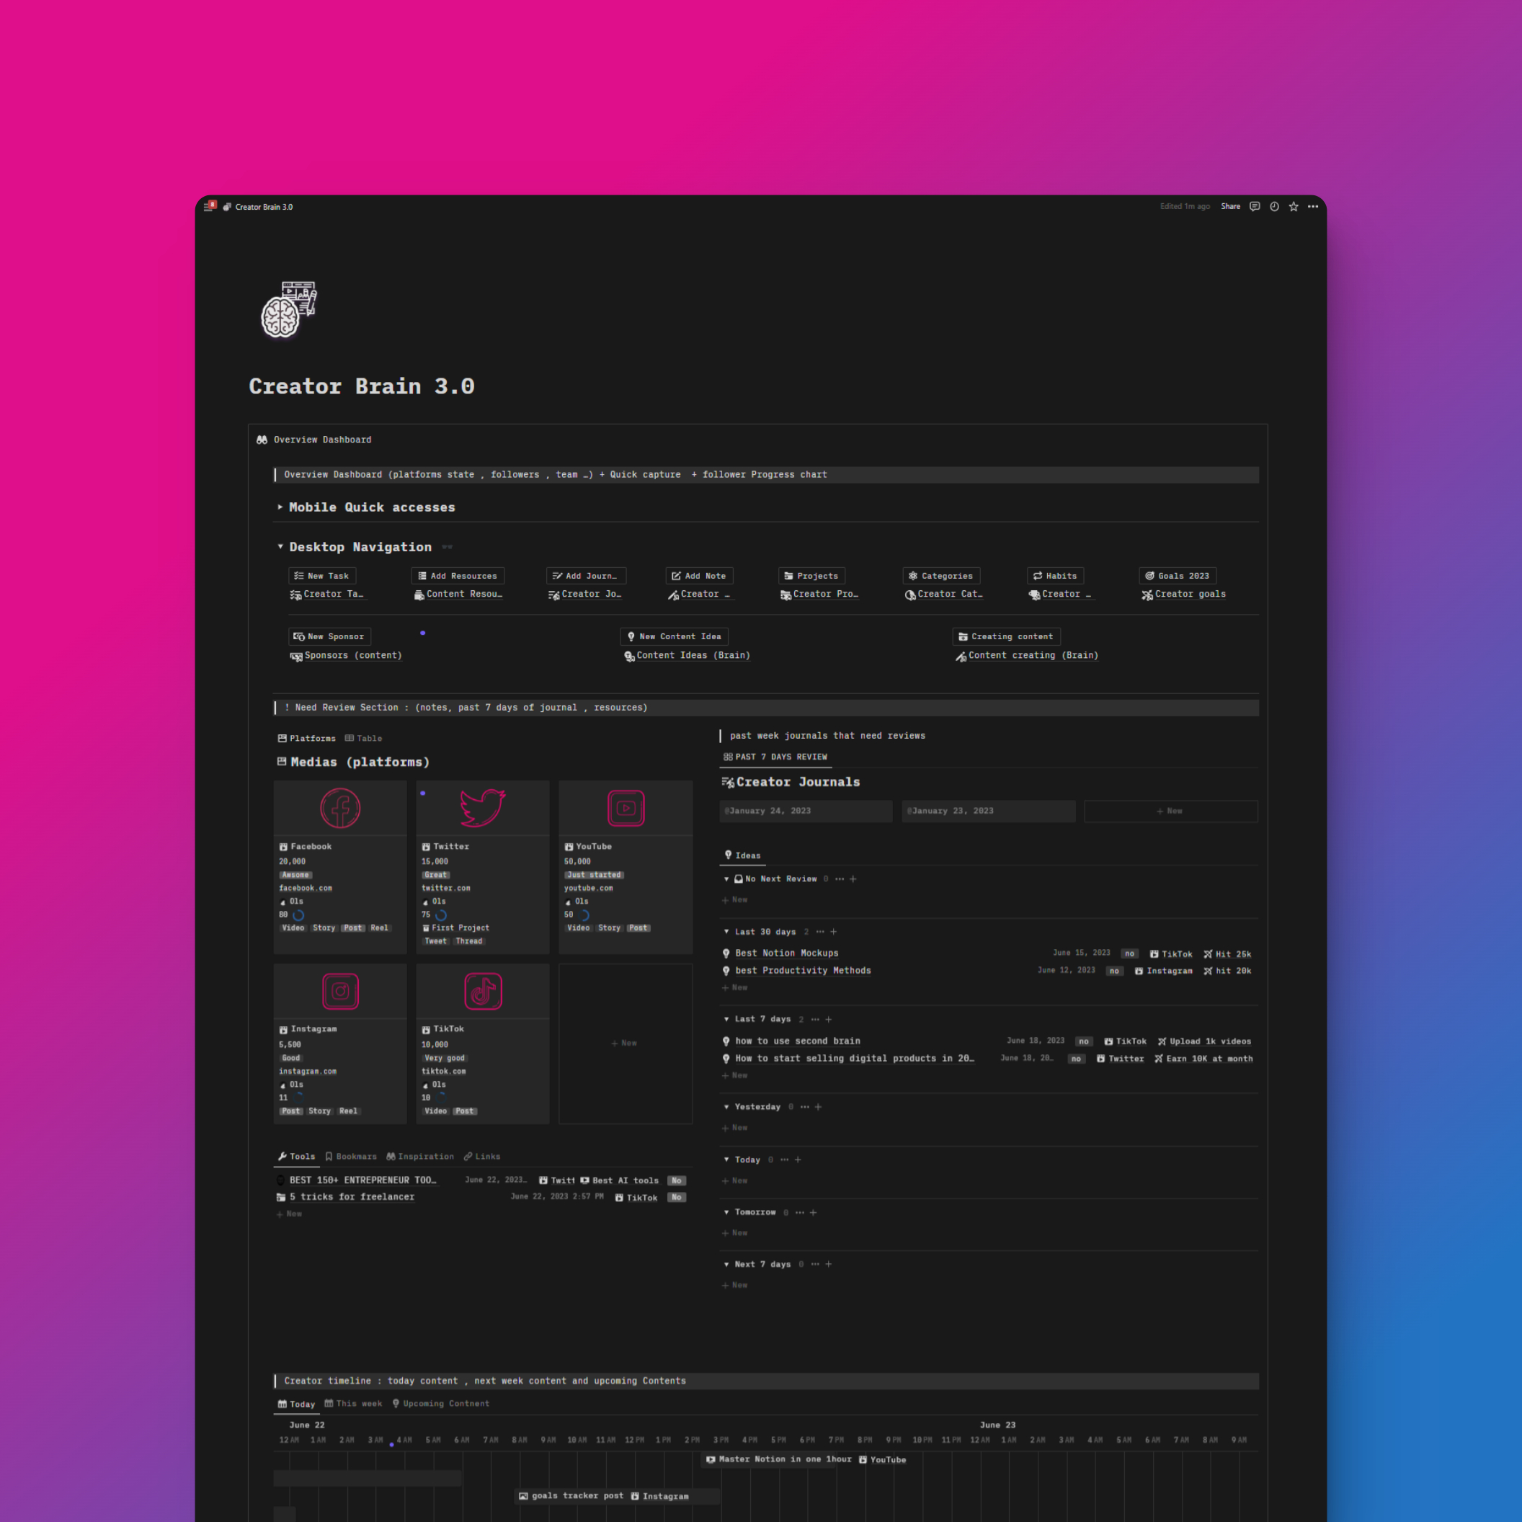Screen dimensions: 1522x1522
Task: Click the Creator Brain page icon
Action: coord(288,309)
